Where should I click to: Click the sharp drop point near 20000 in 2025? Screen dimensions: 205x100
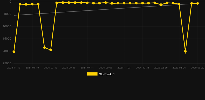tap(185, 51)
